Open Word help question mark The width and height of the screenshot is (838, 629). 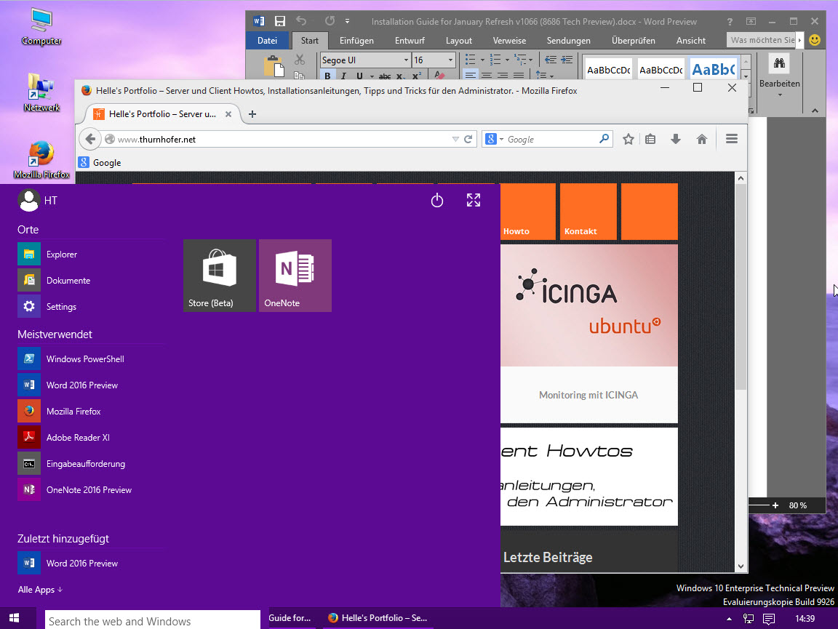point(730,22)
